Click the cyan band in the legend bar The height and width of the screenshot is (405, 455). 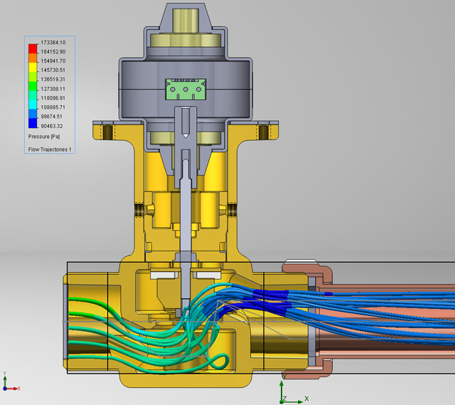[32, 102]
